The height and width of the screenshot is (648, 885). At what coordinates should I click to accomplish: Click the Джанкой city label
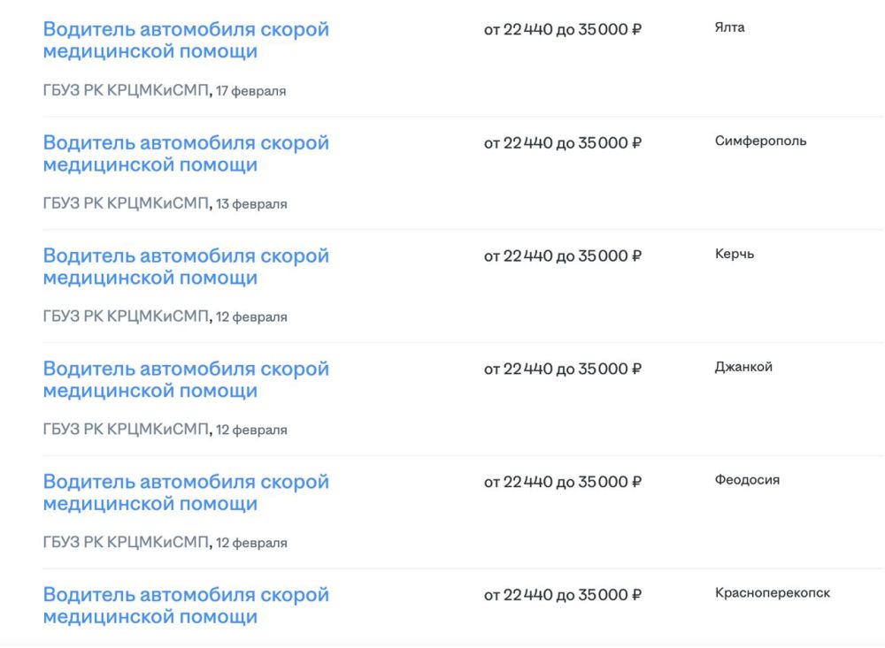(743, 367)
